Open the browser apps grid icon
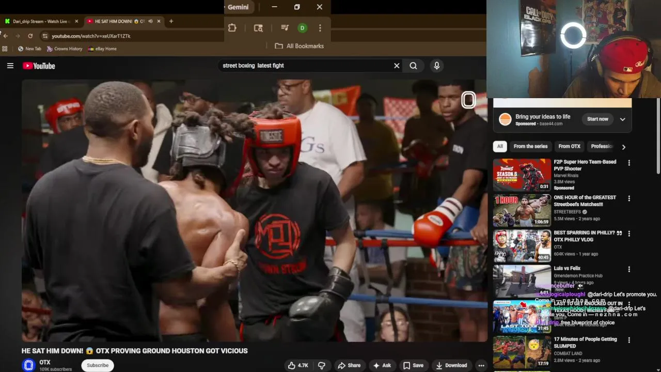 [5, 49]
